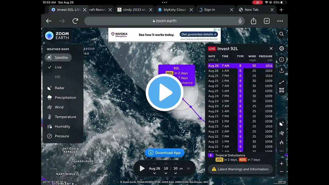The image size is (329, 185).
Task: Tap the LIVE badge in storm panel
Action: point(212,49)
